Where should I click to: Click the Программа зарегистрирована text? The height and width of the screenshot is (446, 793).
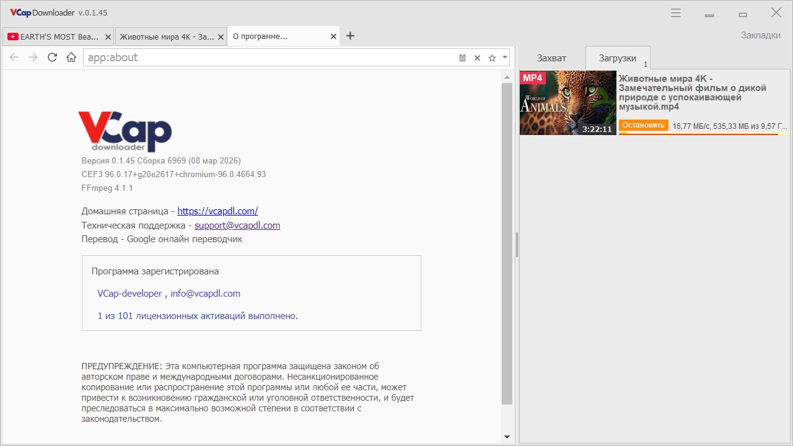(x=155, y=271)
